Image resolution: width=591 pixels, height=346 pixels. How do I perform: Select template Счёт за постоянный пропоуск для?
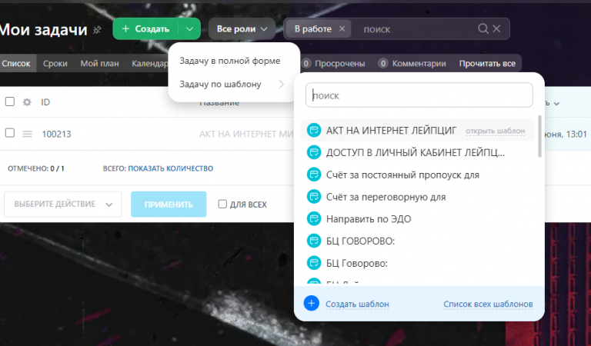coord(402,175)
